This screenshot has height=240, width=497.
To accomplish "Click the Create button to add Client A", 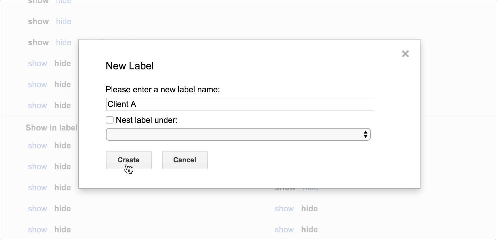I will (x=129, y=160).
